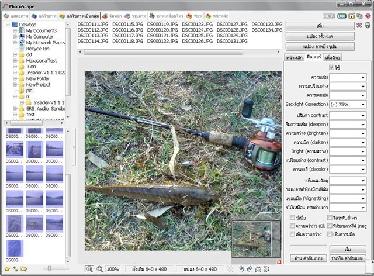Adjust the thumbnail size slider

(x=49, y=269)
